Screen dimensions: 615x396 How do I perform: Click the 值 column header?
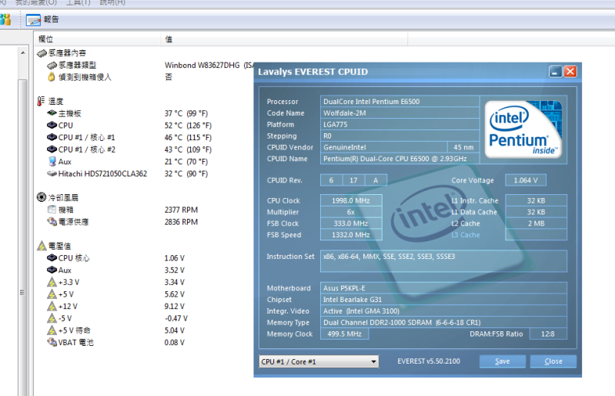click(284, 39)
